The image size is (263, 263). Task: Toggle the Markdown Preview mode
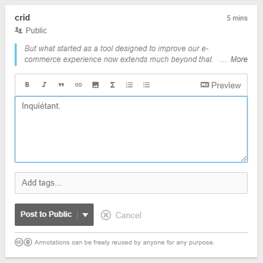[x=221, y=85]
